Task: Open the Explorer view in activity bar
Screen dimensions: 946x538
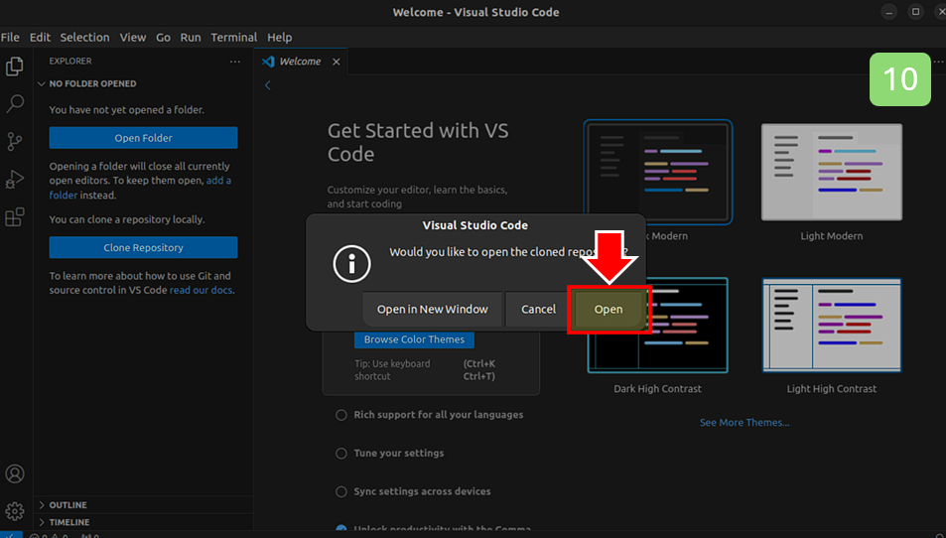Action: [15, 67]
